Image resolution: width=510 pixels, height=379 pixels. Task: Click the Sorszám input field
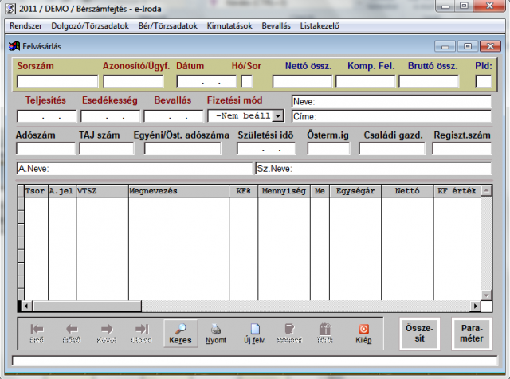tap(57, 81)
